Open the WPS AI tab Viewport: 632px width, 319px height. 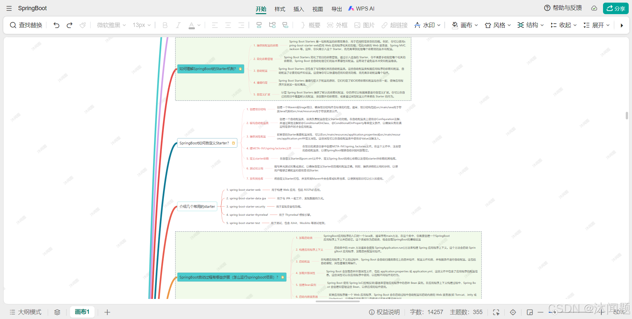tap(361, 9)
